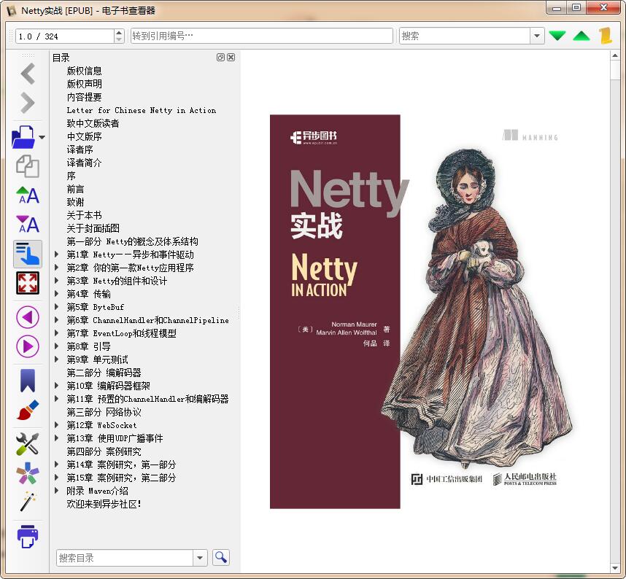Viewport: 626px width, 579px height.
Task: Click the page number spin box up arrow
Action: [x=119, y=32]
